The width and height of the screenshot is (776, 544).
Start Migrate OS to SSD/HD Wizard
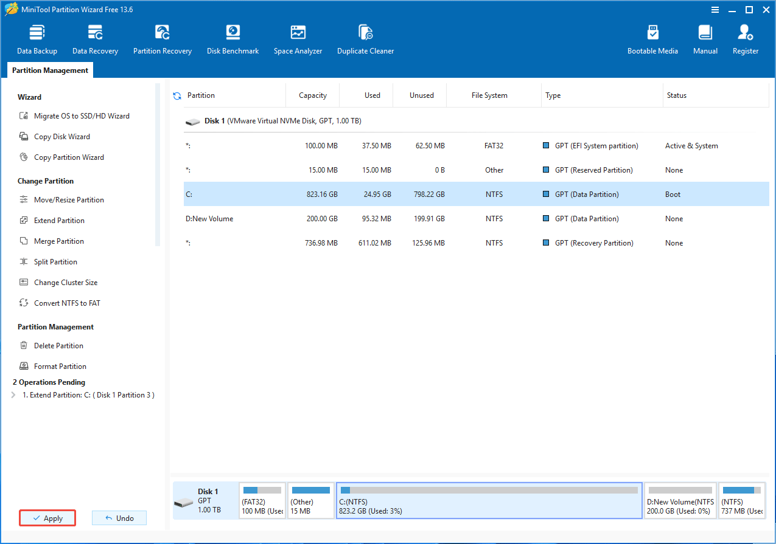(74, 116)
